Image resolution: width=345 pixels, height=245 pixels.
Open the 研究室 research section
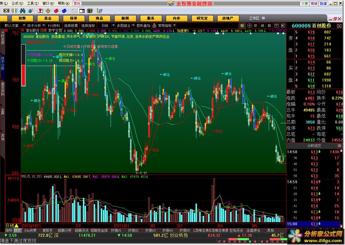point(202,18)
